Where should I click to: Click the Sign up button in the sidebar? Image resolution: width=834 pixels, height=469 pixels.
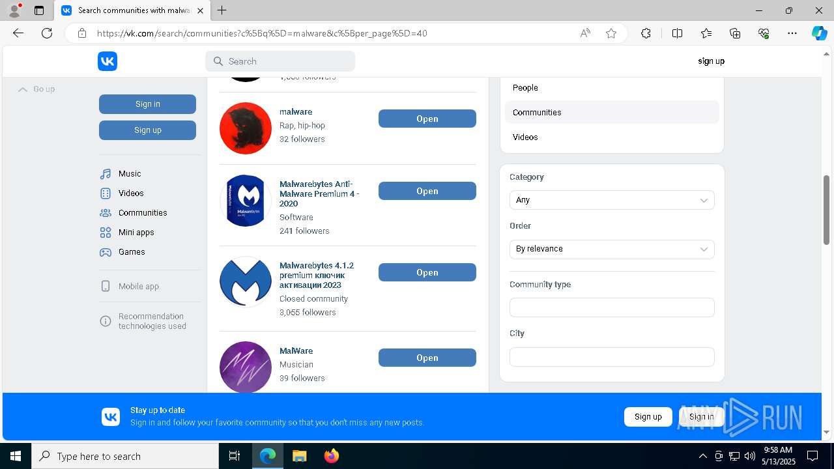(x=147, y=130)
